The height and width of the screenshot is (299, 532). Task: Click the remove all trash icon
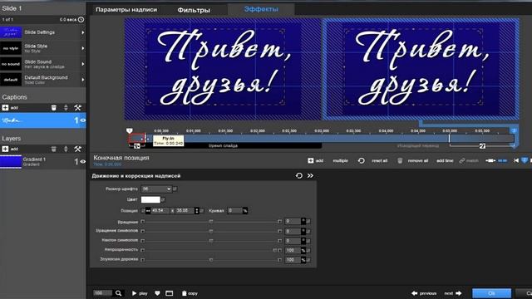point(400,160)
